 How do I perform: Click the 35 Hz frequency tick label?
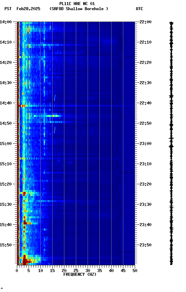[x=99, y=271]
